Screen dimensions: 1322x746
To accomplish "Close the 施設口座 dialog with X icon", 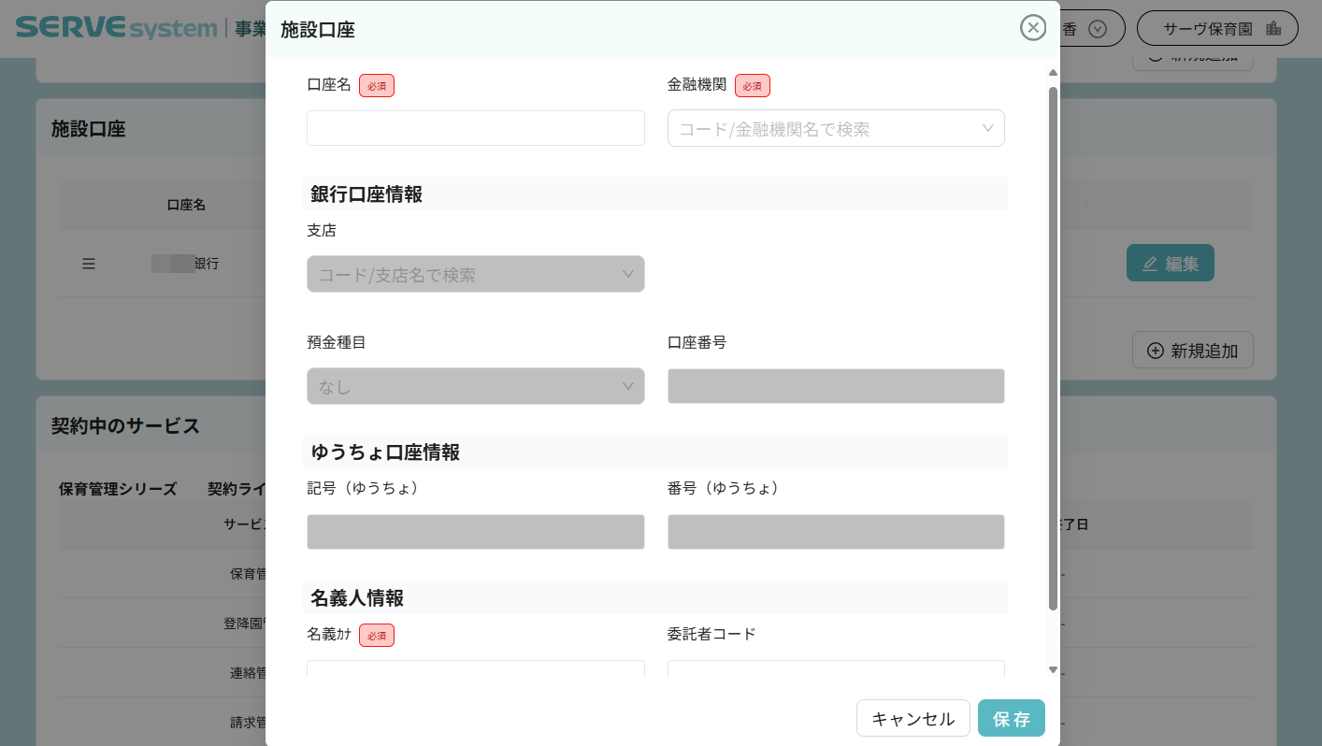I will pos(1032,28).
